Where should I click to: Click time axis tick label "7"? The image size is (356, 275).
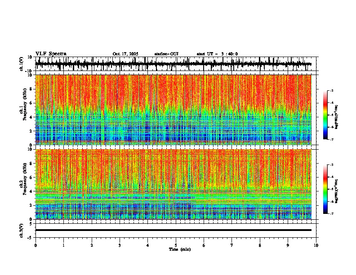click(232, 245)
